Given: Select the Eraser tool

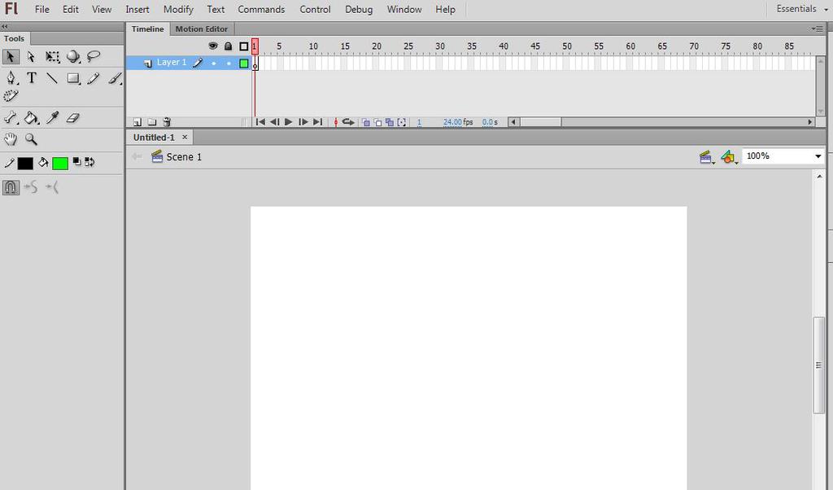Looking at the screenshot, I should click(72, 117).
